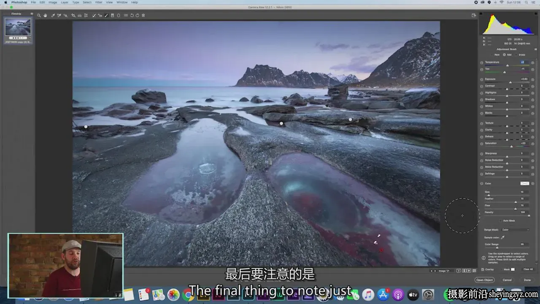Choose the Transform tool
Viewport: 540px width, 304px height.
(x=86, y=16)
